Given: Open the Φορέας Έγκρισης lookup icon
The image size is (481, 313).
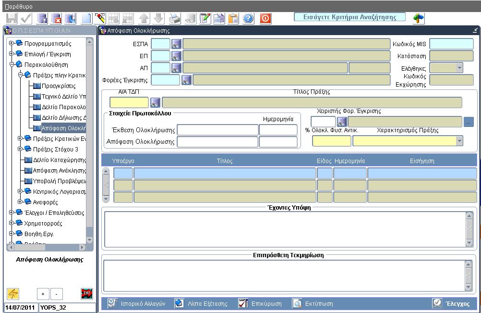Looking at the screenshot, I should pos(187,80).
